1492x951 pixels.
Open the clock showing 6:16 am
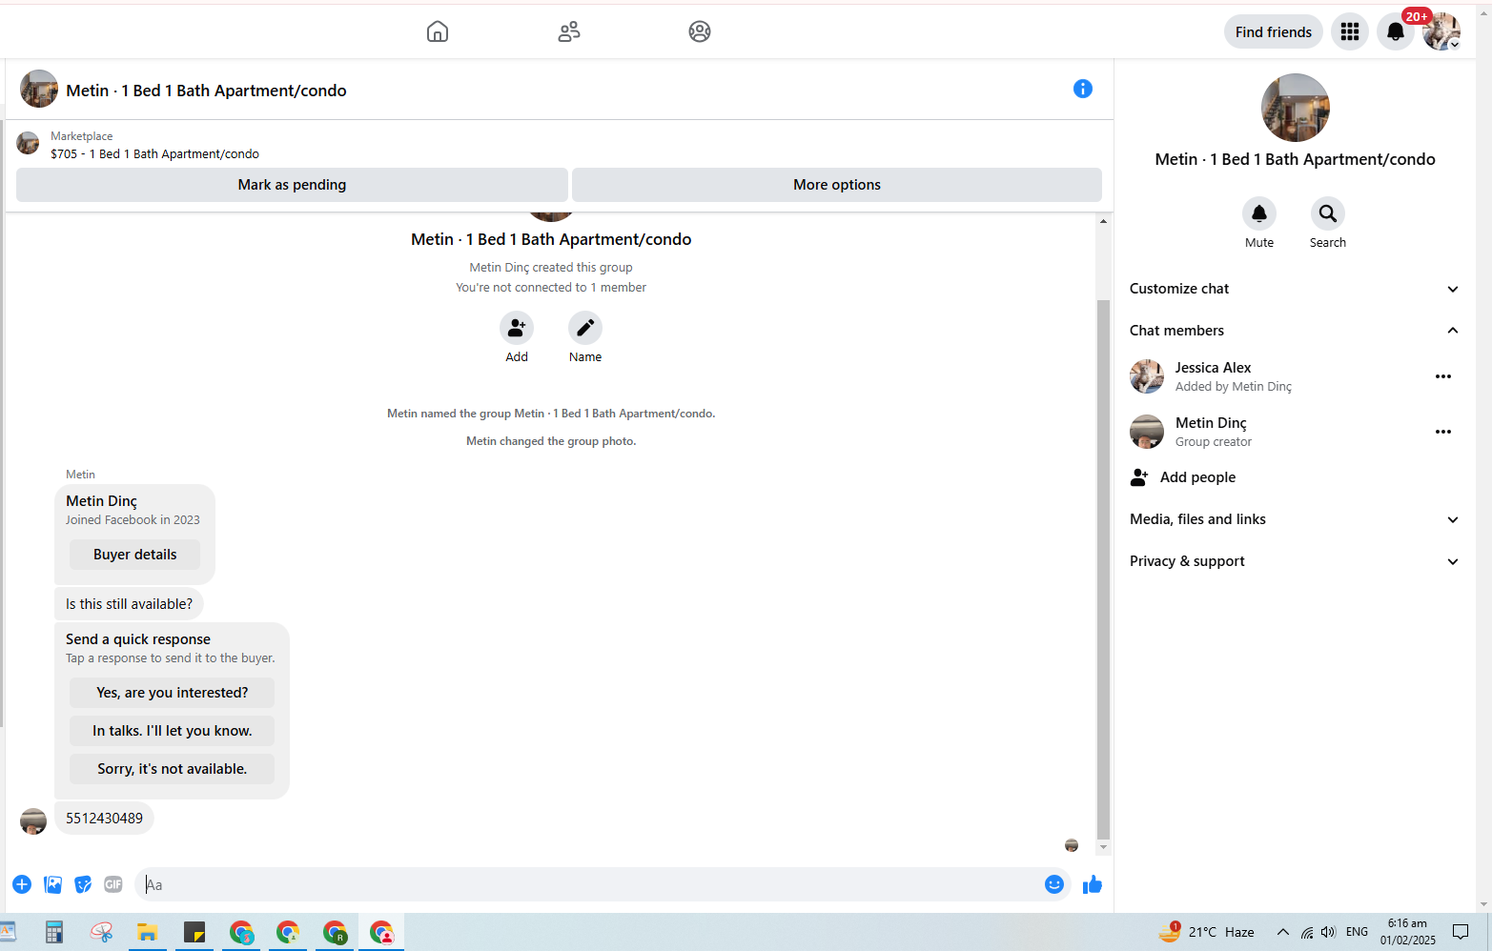coord(1408,932)
